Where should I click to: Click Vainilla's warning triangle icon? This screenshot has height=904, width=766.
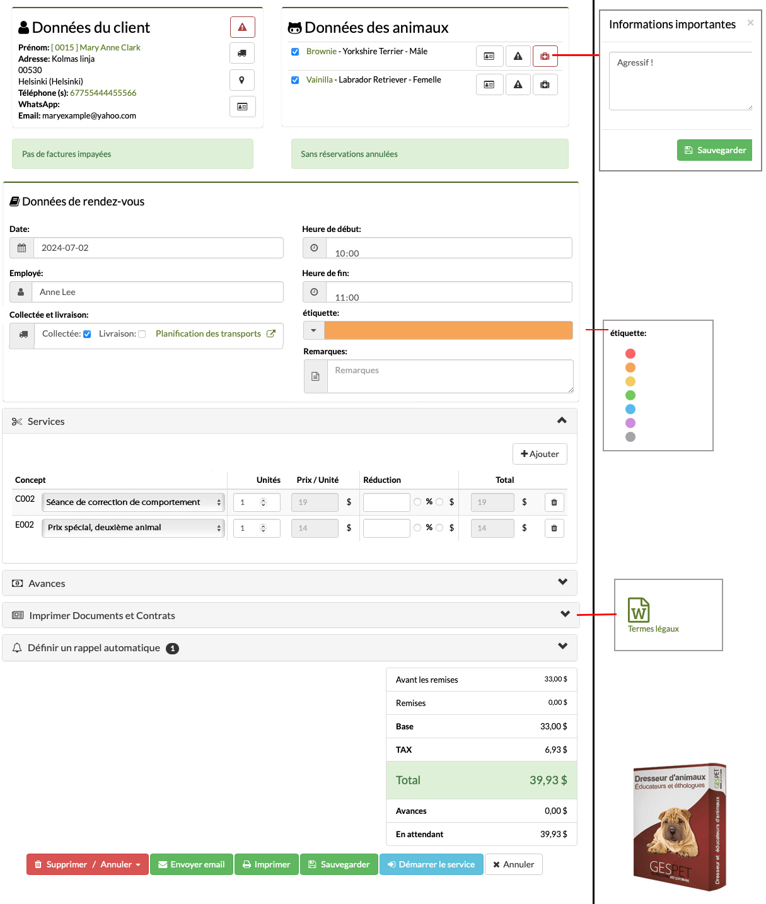[518, 84]
